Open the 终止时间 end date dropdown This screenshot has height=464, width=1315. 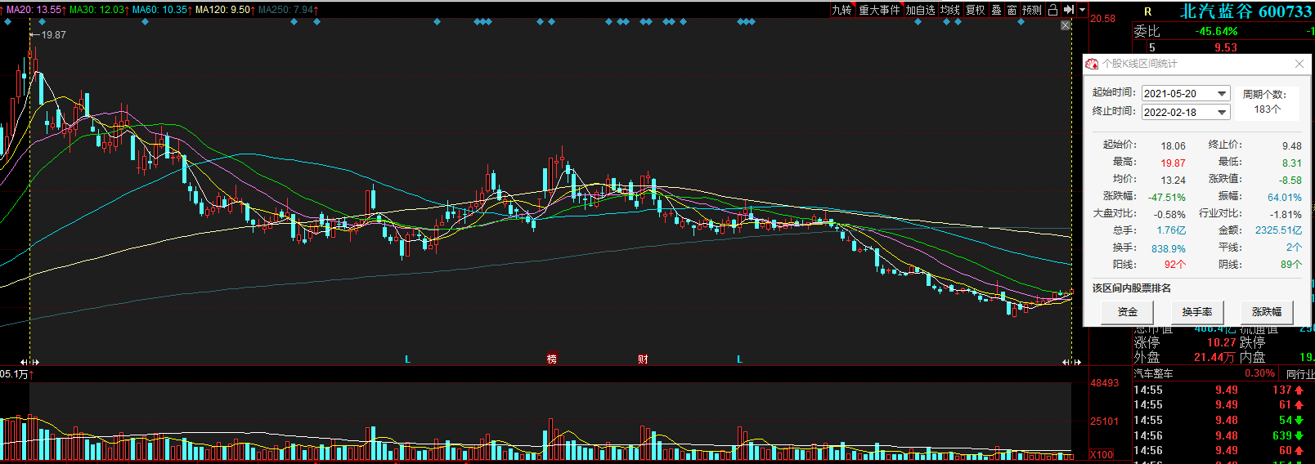[x=1222, y=113]
